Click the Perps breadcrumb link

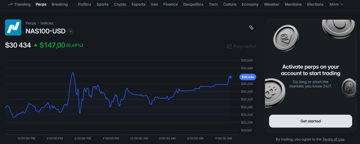pos(31,23)
